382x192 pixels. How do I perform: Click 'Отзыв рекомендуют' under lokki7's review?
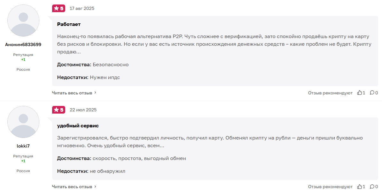pyautogui.click(x=330, y=187)
